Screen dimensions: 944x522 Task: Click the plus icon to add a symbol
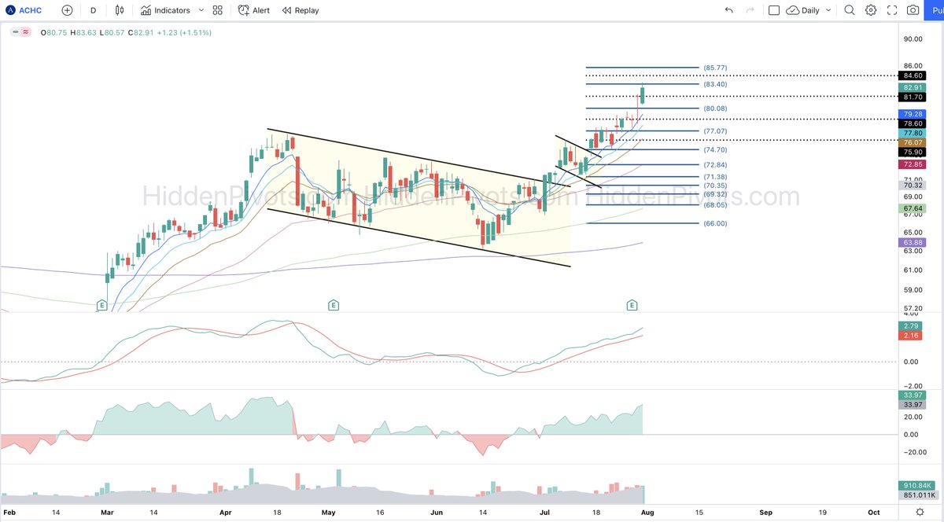67,10
